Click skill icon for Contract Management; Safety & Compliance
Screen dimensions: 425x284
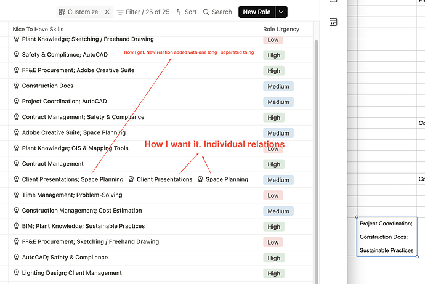(x=17, y=117)
